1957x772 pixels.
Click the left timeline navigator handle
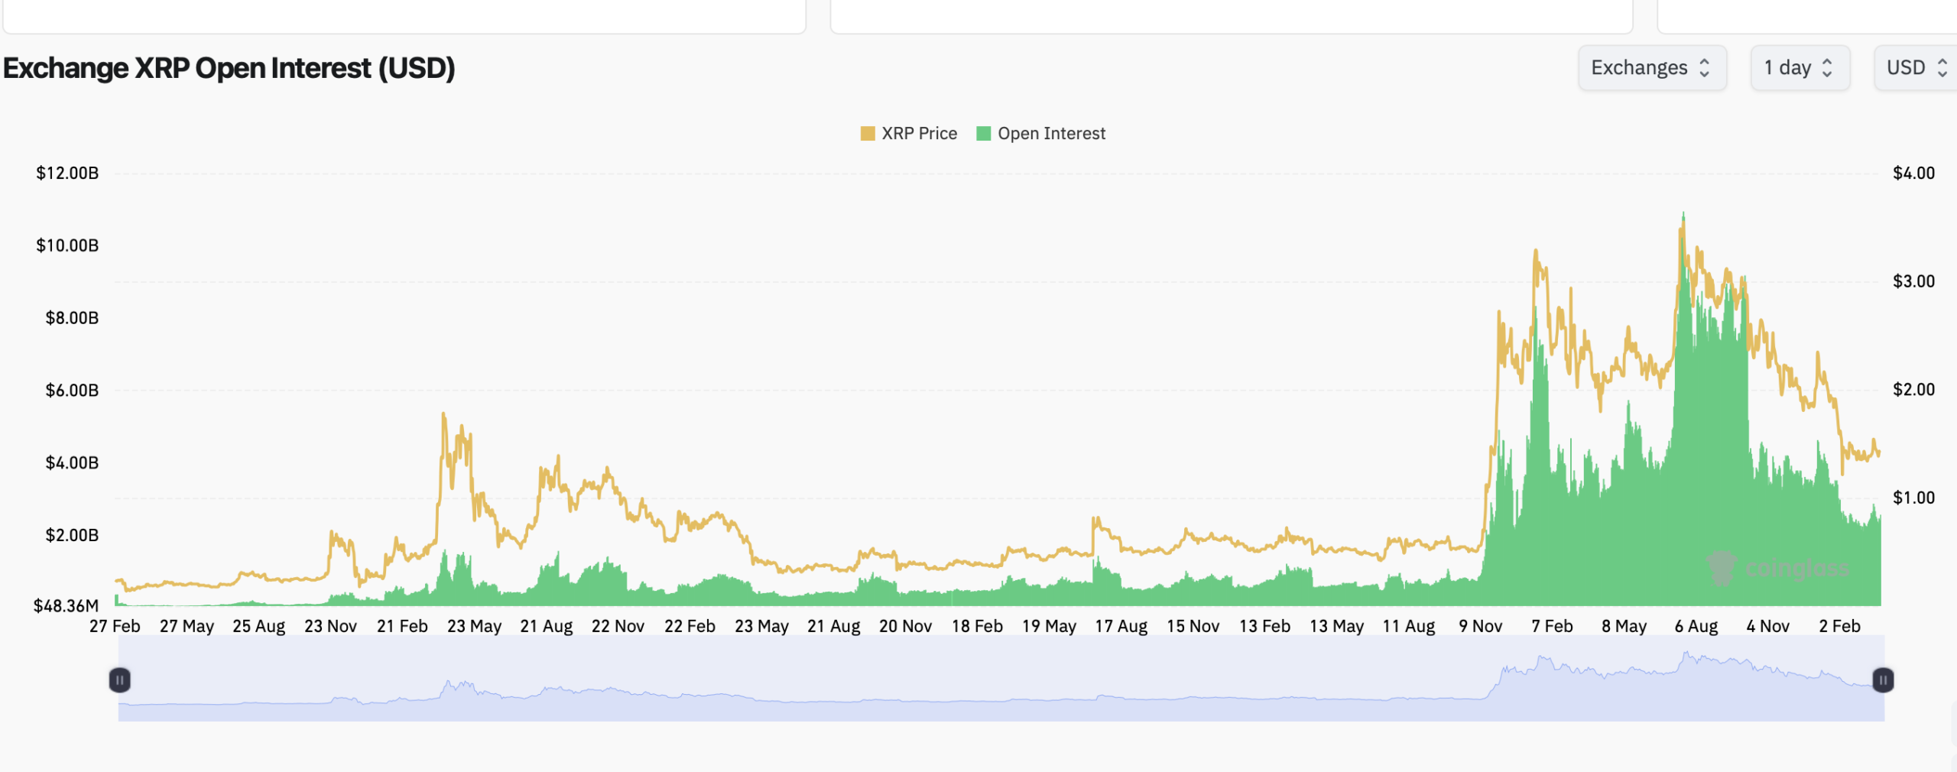(120, 678)
